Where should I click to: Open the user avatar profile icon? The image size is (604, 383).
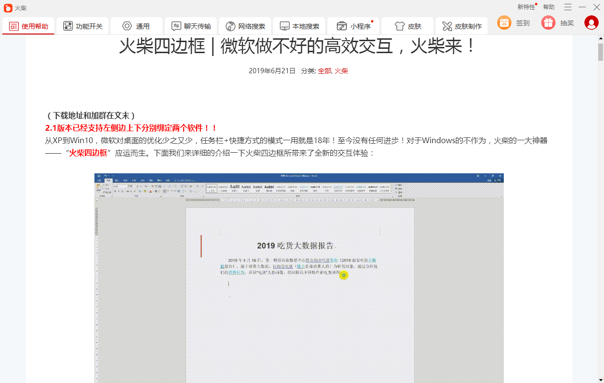[x=592, y=23]
